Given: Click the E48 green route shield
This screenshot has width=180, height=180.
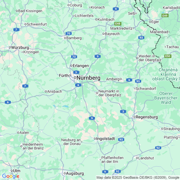Looking at the screenshot, I should coord(118,24).
